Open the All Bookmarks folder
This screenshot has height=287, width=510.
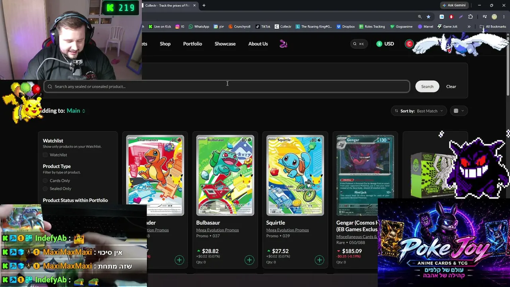pos(493,27)
